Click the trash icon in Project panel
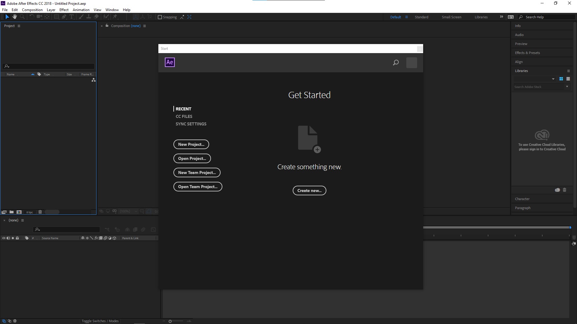Screen dimensions: 577x324 tap(40, 212)
